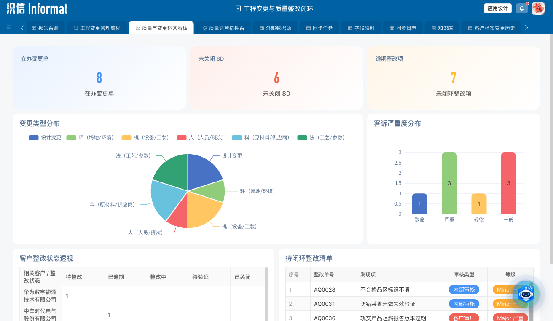Toggle the 设计变更 legend entry
Viewport: 553px width, 321px height.
(45, 138)
